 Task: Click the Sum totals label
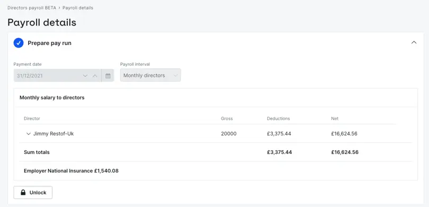[37, 152]
